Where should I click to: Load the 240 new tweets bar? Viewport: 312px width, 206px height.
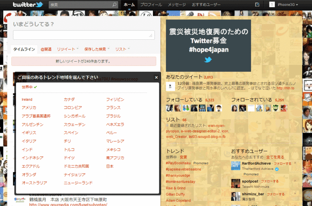pos(84,61)
